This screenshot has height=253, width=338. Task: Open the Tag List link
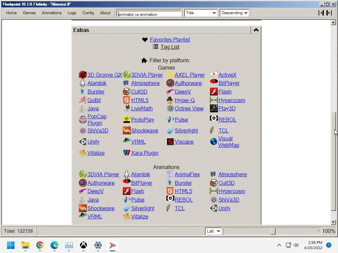pyautogui.click(x=170, y=47)
